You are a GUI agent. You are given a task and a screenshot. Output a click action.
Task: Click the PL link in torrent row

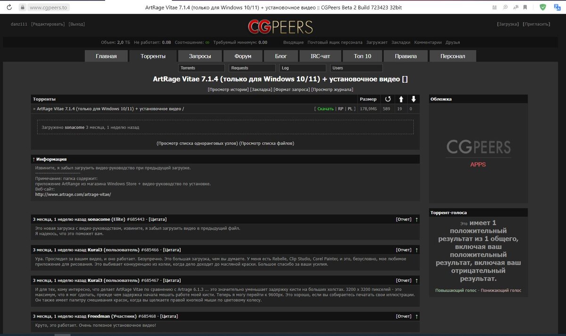click(x=350, y=109)
